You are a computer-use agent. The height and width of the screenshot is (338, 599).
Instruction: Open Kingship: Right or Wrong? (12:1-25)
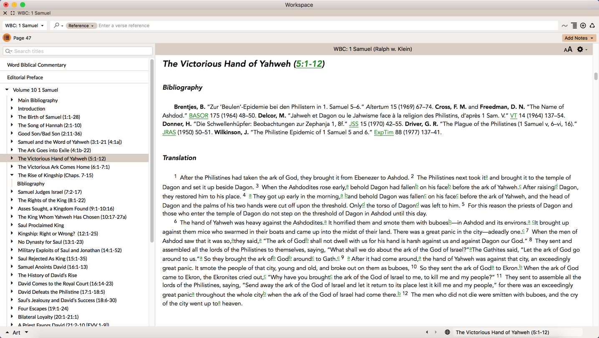click(x=58, y=234)
